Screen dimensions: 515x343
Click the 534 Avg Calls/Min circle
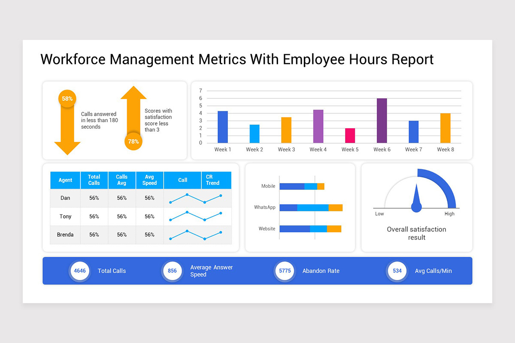coord(397,271)
